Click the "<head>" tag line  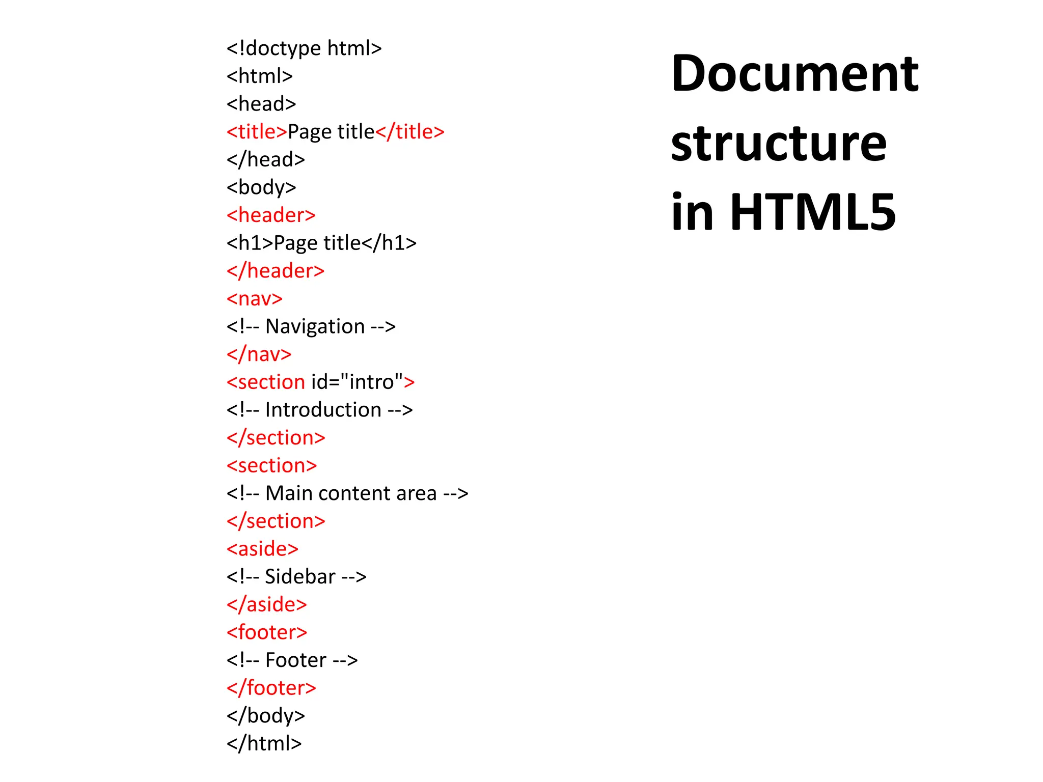tap(261, 104)
